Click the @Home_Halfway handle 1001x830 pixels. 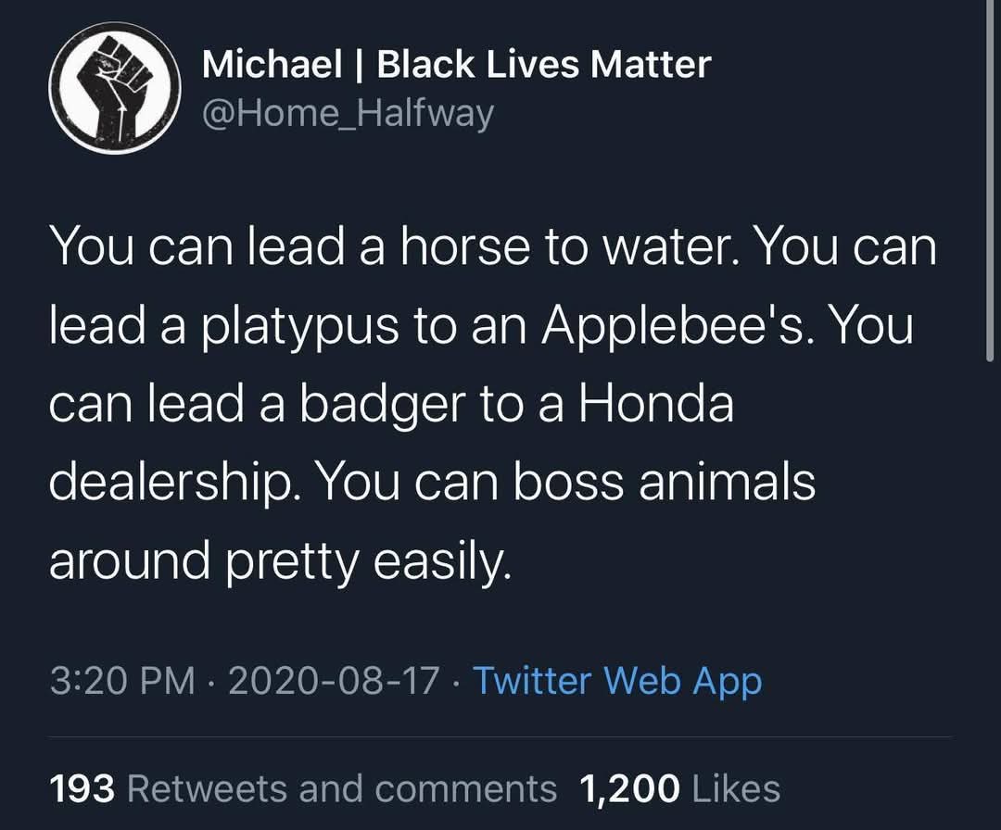coord(348,113)
